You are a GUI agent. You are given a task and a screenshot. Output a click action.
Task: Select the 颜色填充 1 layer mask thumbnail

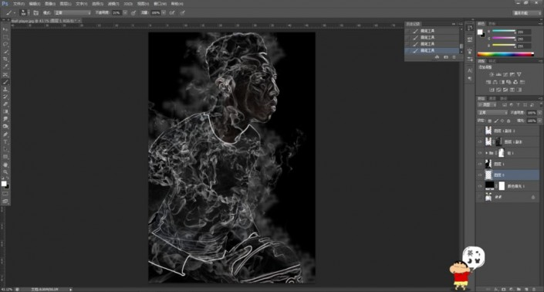tap(502, 186)
